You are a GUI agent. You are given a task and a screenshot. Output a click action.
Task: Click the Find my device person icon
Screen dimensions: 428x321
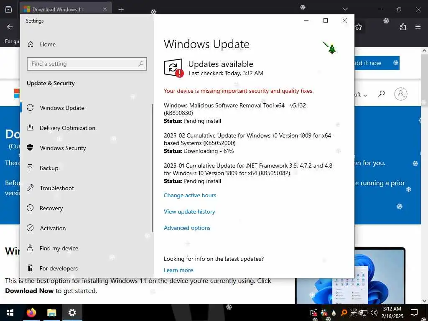30,248
